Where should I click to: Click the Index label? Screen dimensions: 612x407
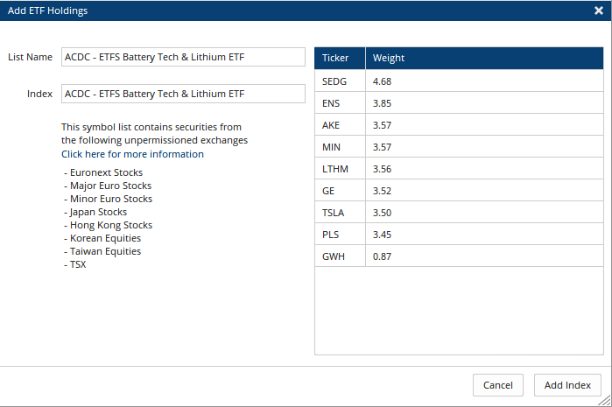39,94
